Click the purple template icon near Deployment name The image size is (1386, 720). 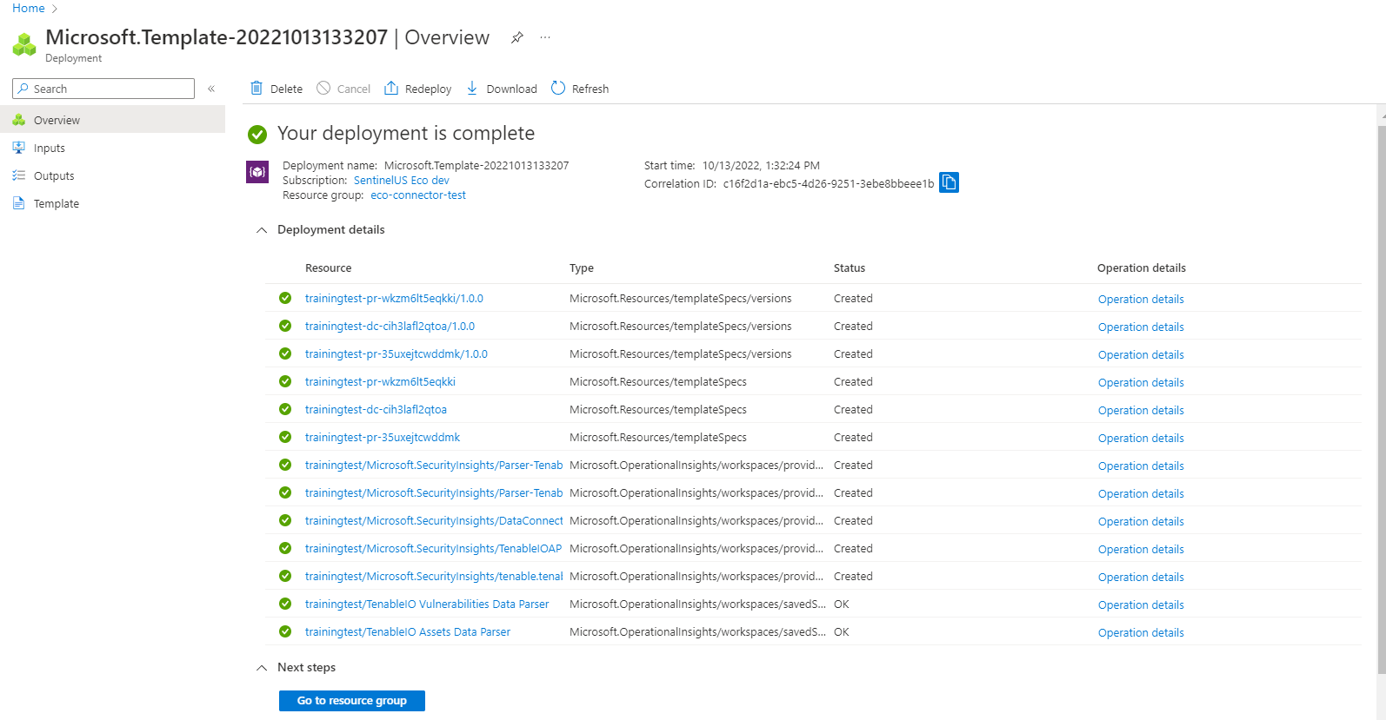(x=257, y=172)
